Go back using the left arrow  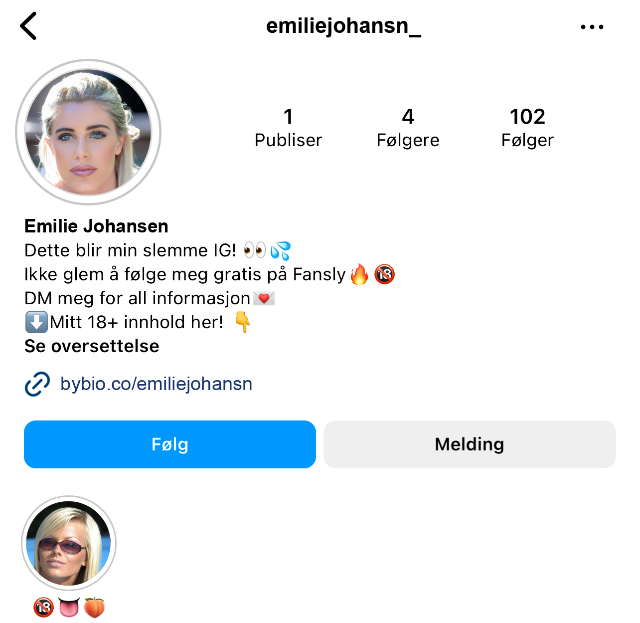tap(28, 26)
